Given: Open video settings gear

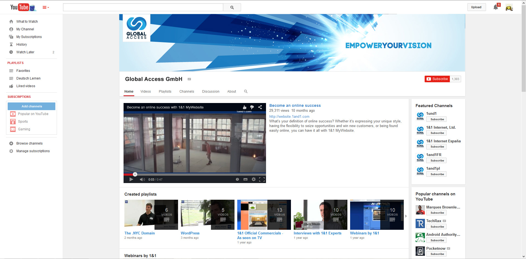Looking at the screenshot, I should (x=254, y=179).
